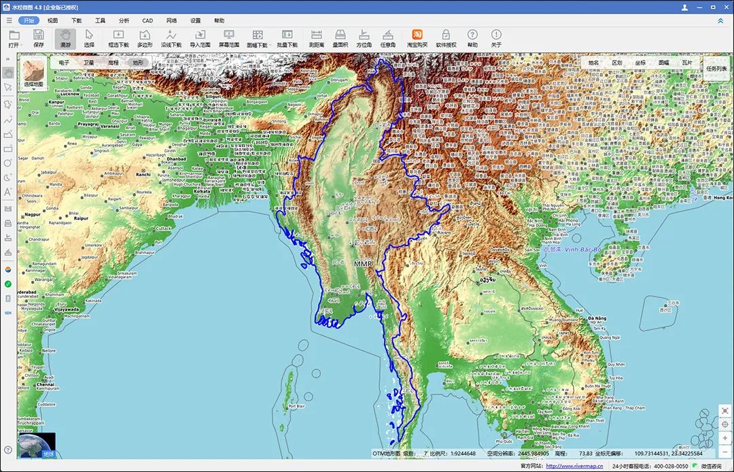The image size is (734, 472).
Task: Switch the basemap to 高程
Action: pyautogui.click(x=113, y=63)
